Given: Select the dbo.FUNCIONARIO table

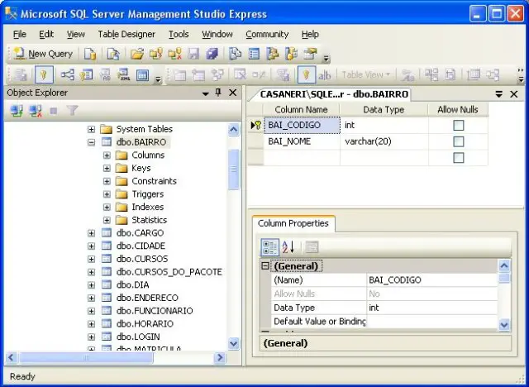Looking at the screenshot, I should pos(154,311).
